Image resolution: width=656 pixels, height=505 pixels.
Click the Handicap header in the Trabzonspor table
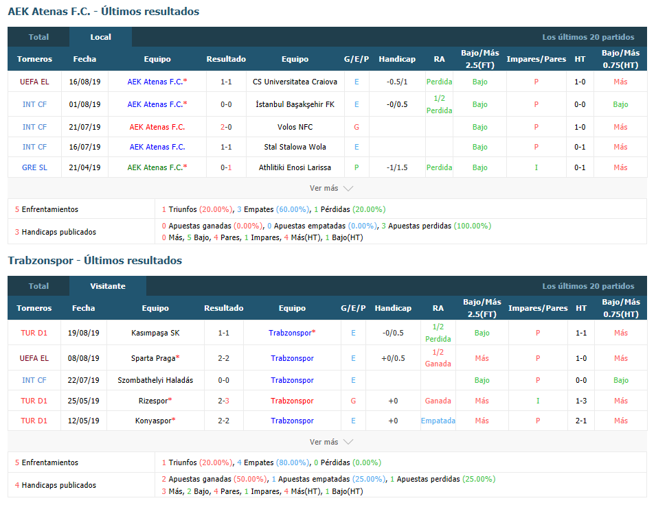[x=393, y=308]
